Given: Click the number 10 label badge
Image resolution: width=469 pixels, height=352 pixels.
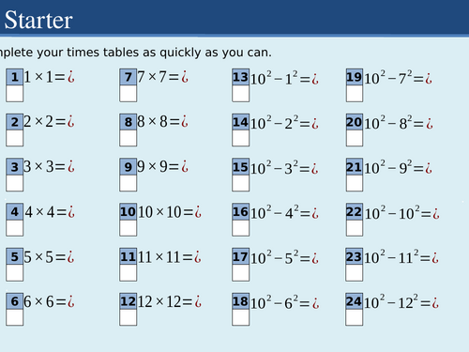Looking at the screenshot, I should tap(129, 212).
